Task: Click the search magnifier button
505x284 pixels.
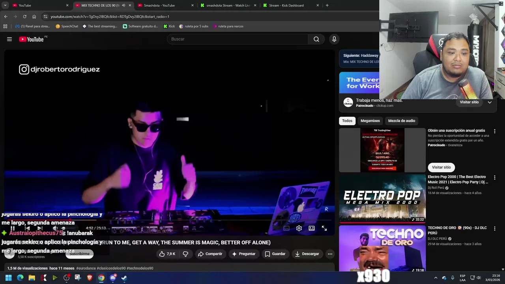Action: (x=316, y=39)
